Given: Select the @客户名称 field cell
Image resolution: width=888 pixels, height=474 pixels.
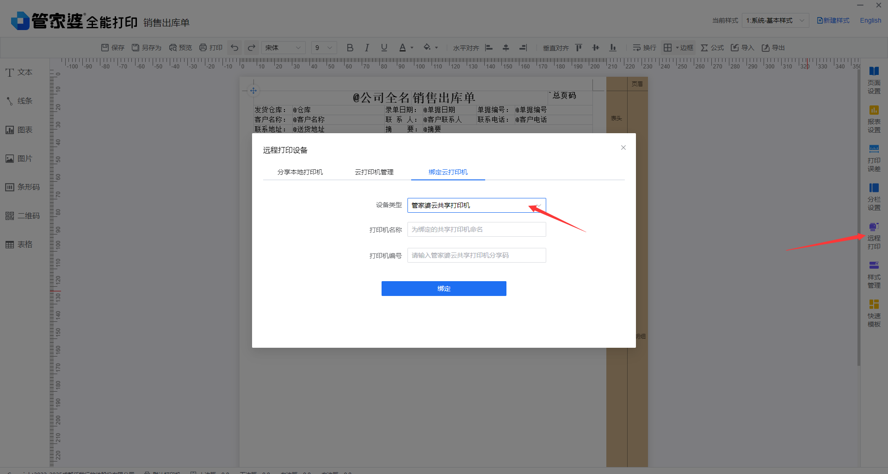Looking at the screenshot, I should coord(308,119).
